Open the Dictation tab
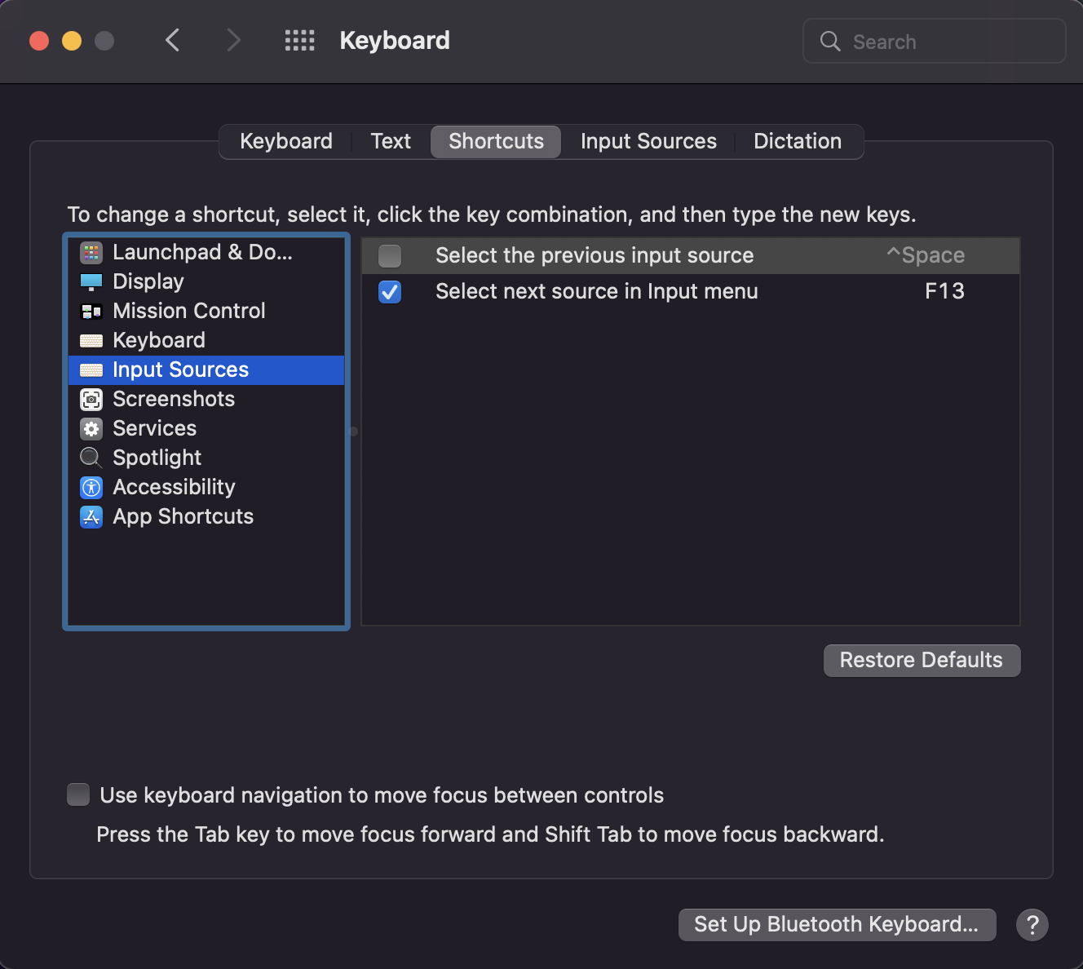Screen dimensions: 1083x969 798,141
